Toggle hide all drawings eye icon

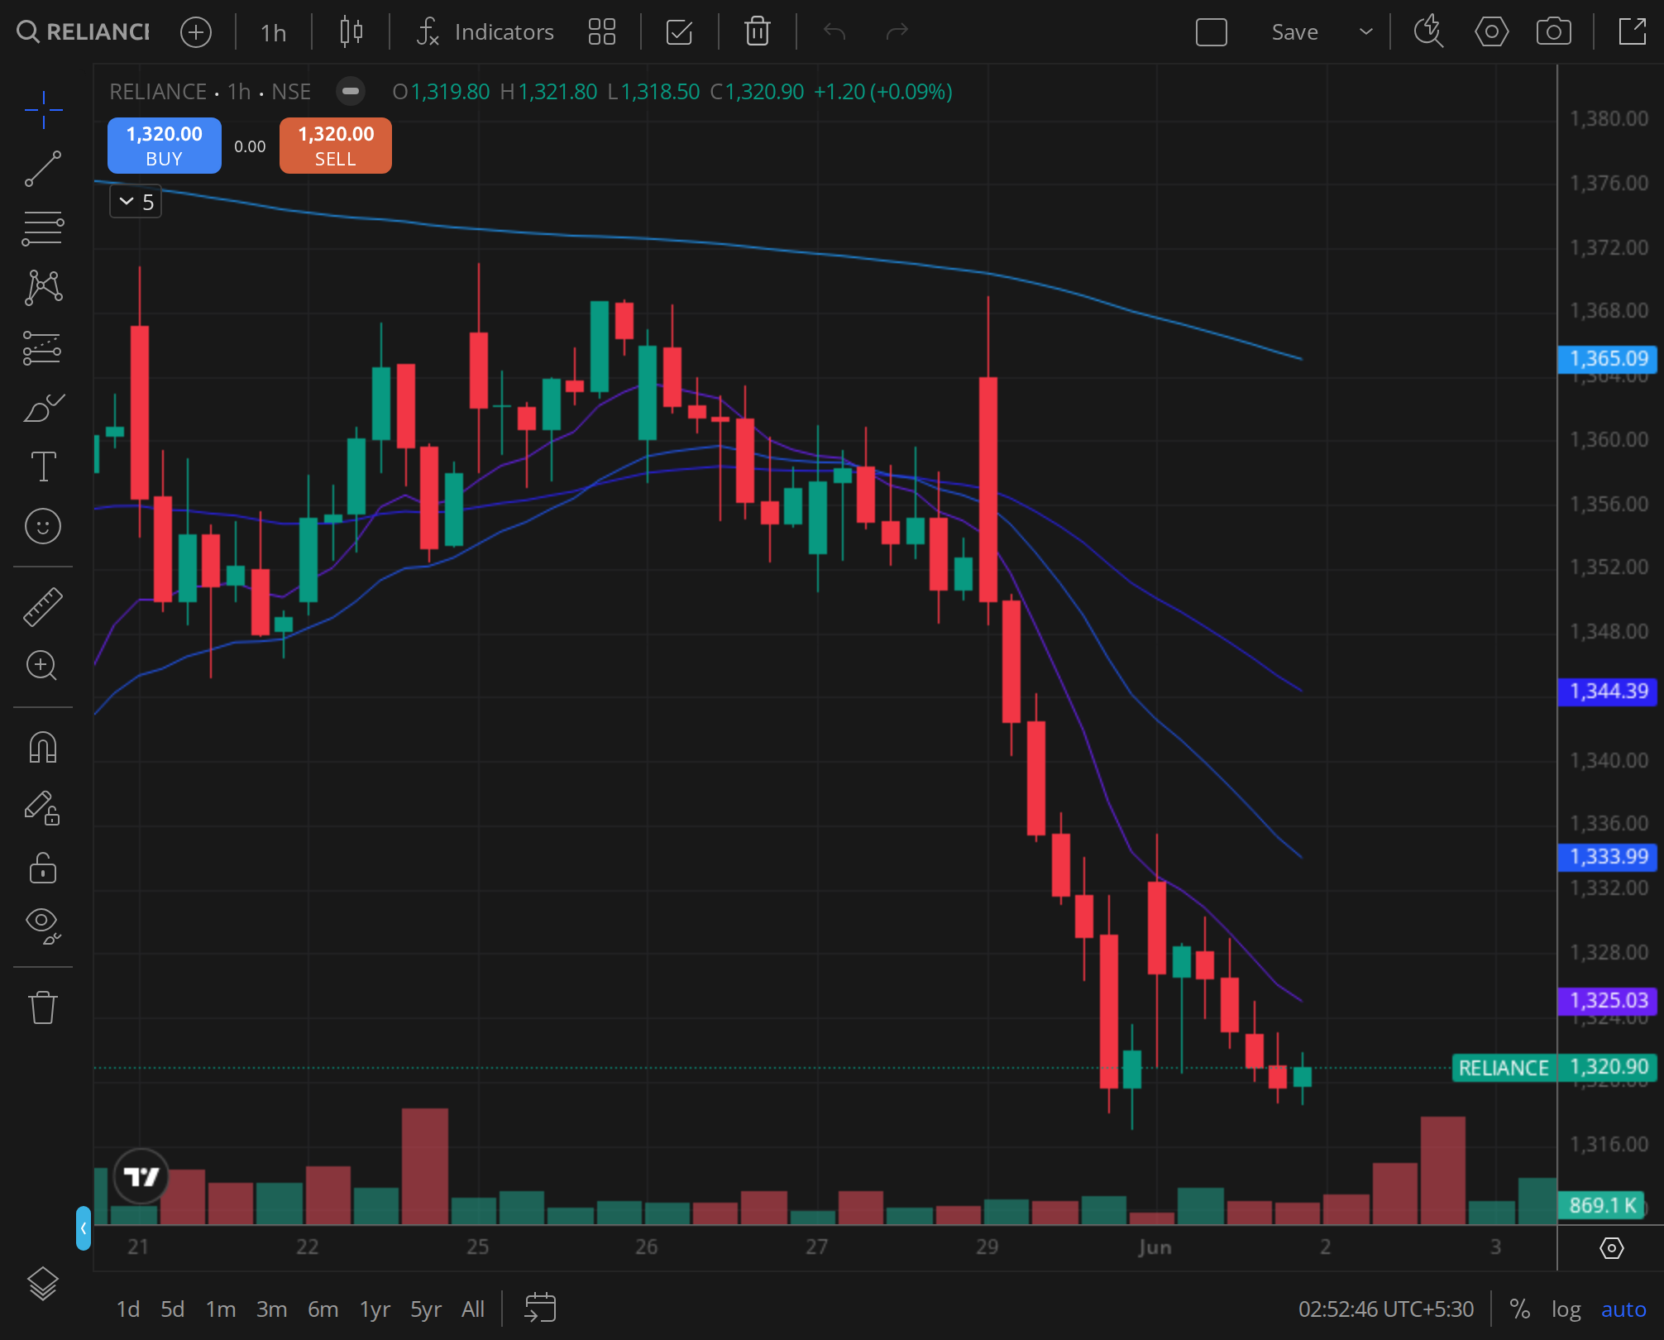pyautogui.click(x=43, y=926)
